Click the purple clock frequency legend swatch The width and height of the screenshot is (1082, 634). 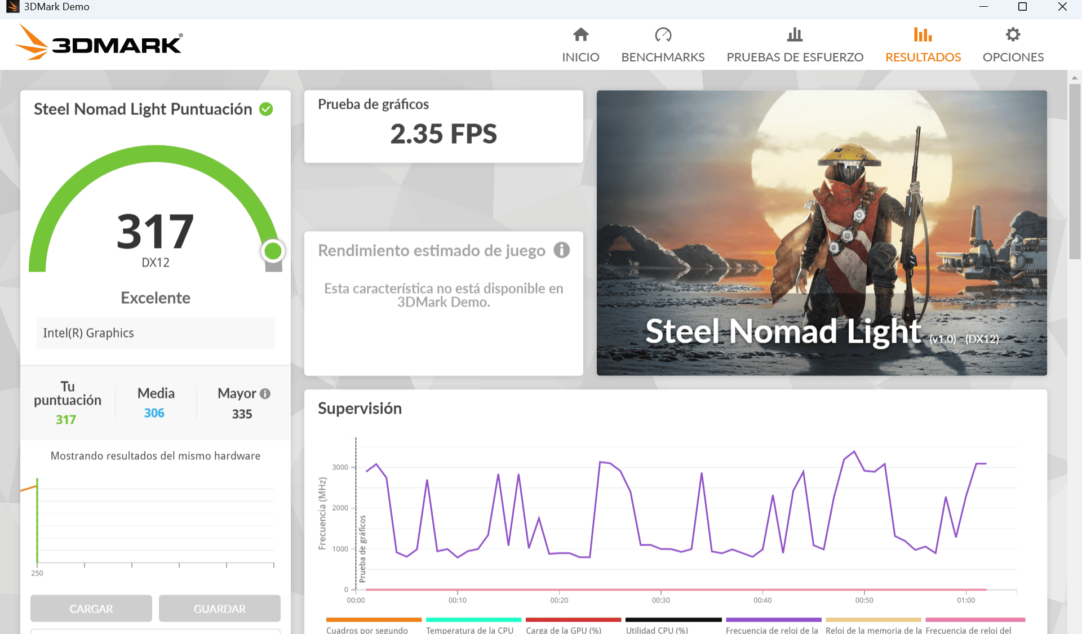click(x=773, y=620)
